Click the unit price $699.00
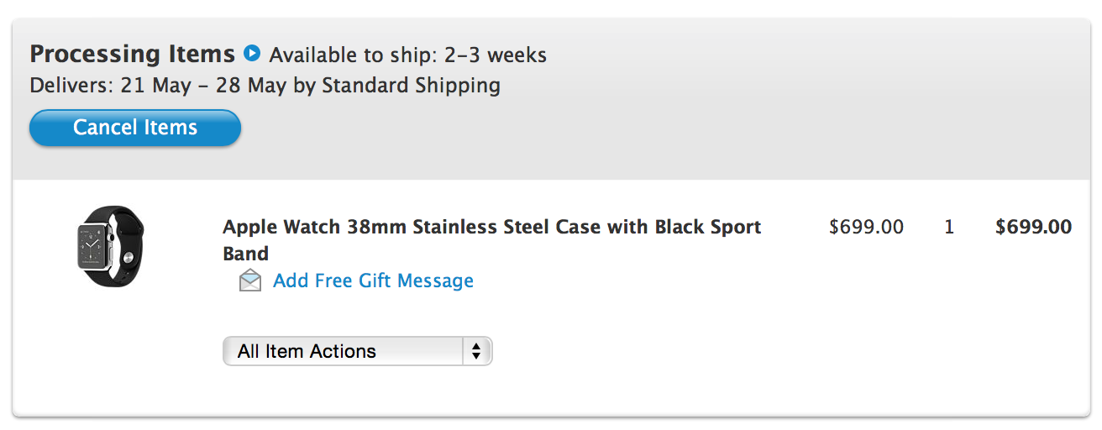This screenshot has height=430, width=1102. (x=866, y=227)
